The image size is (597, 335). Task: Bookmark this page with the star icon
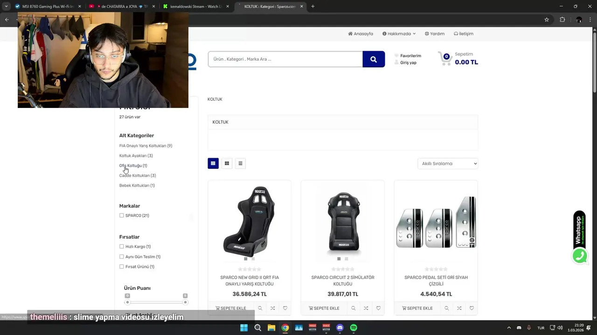[547, 20]
